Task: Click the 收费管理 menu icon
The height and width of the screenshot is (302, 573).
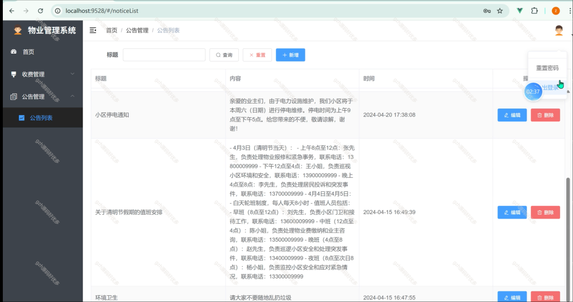Action: click(13, 74)
